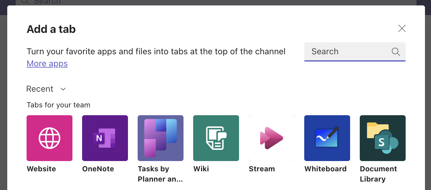Click the OneNote label text
431x190 pixels.
98,169
